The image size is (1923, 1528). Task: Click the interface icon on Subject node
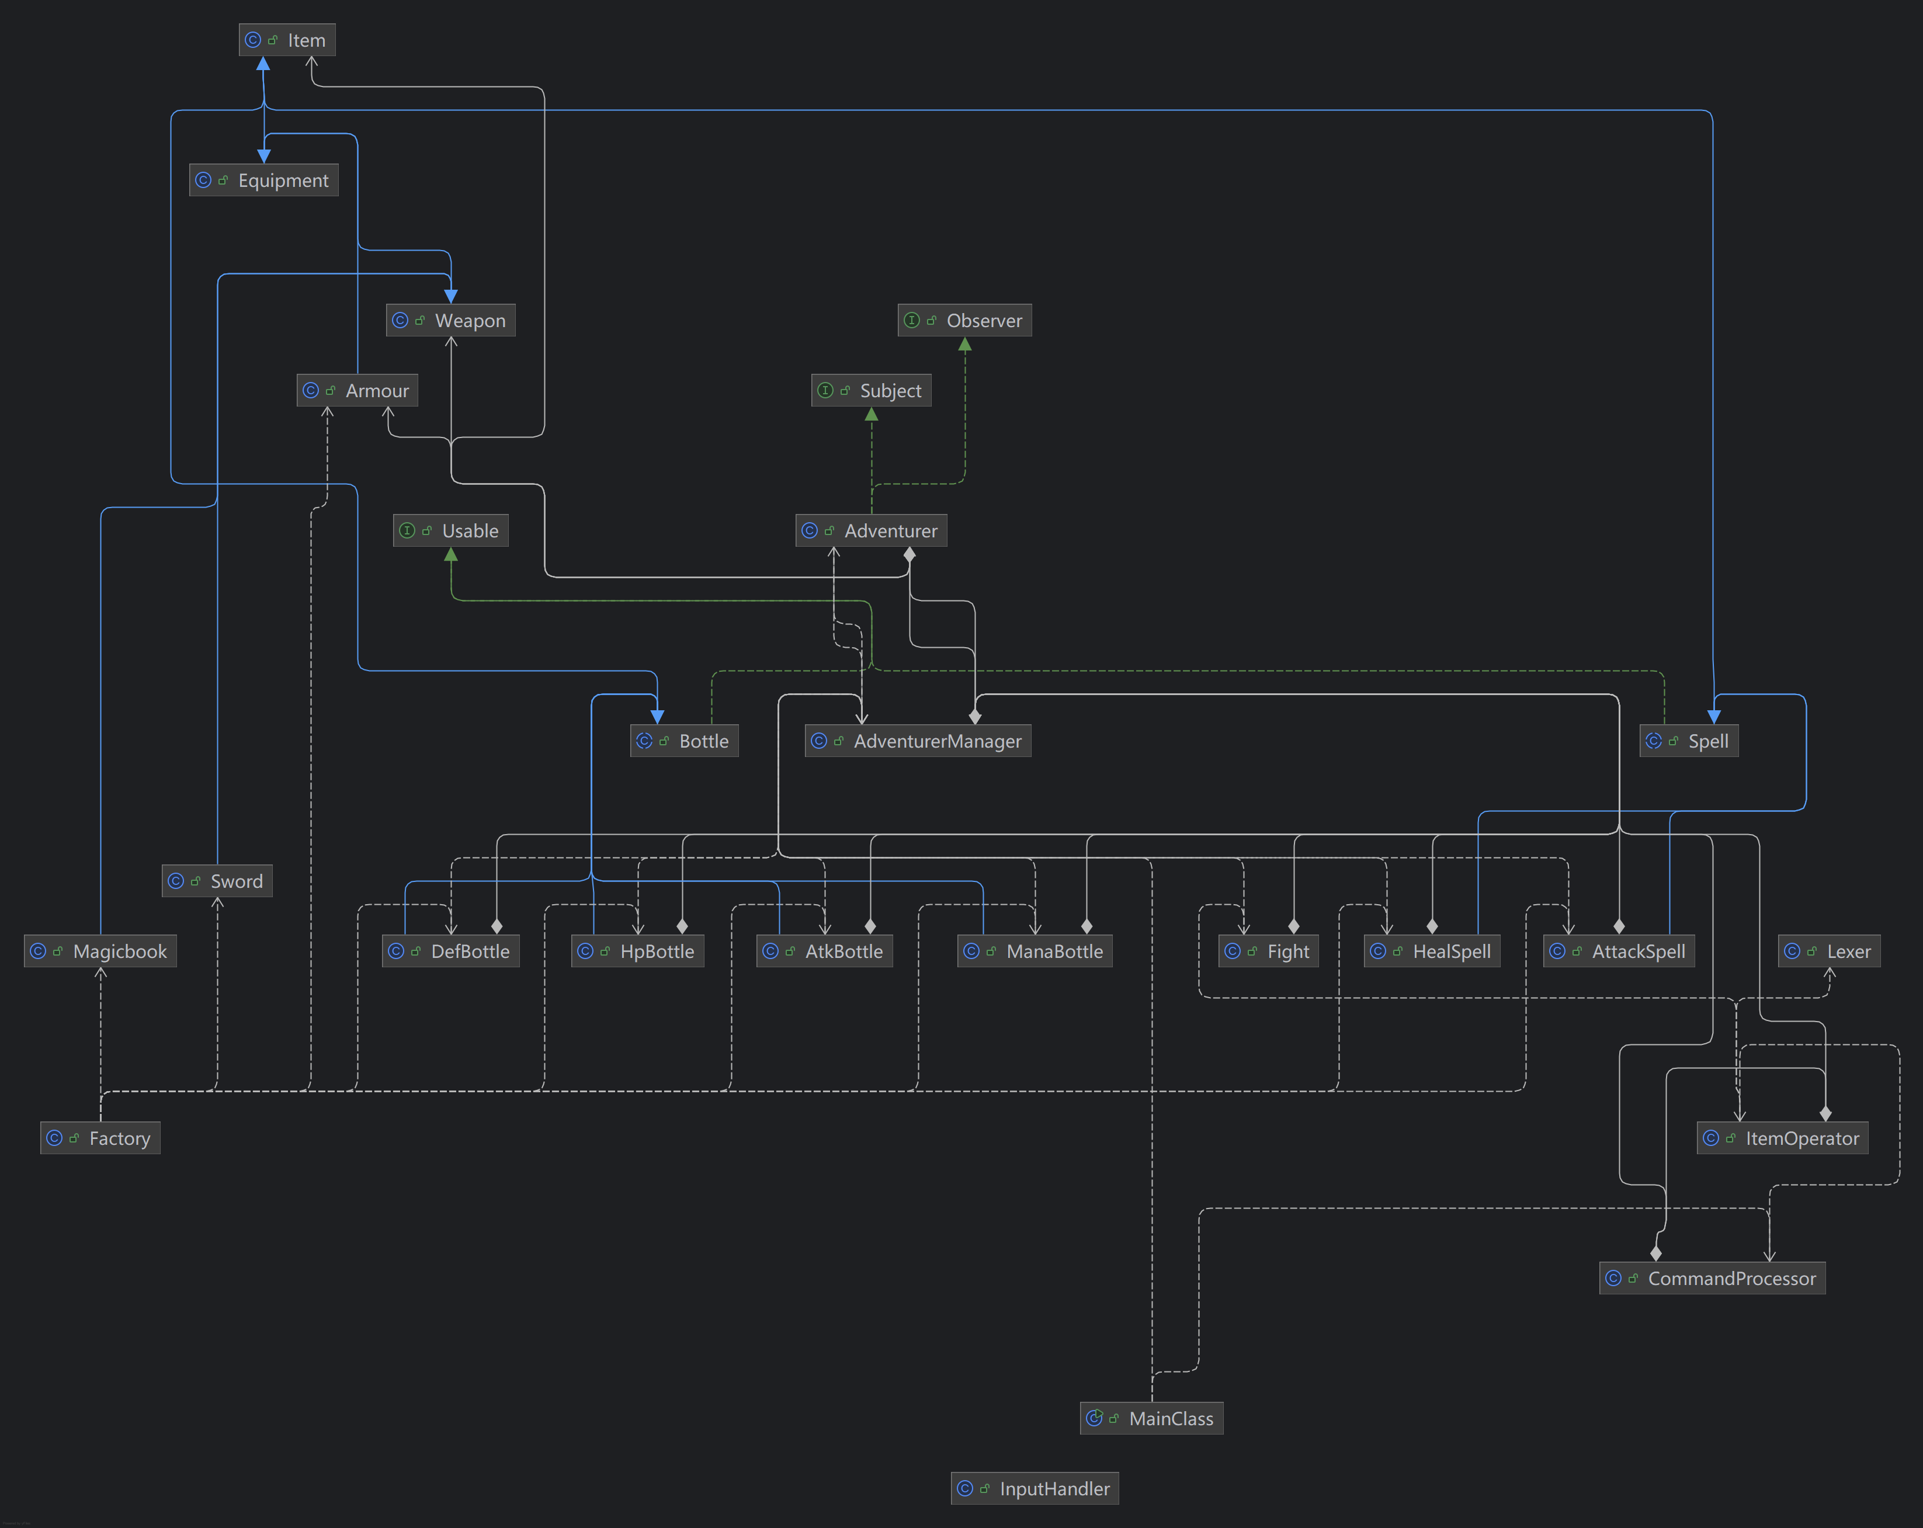(825, 391)
